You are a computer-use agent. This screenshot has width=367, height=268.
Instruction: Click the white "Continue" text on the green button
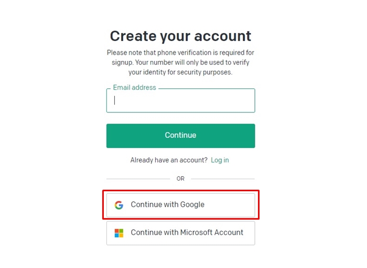pos(180,135)
